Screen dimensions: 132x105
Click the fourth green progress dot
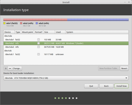66,98
